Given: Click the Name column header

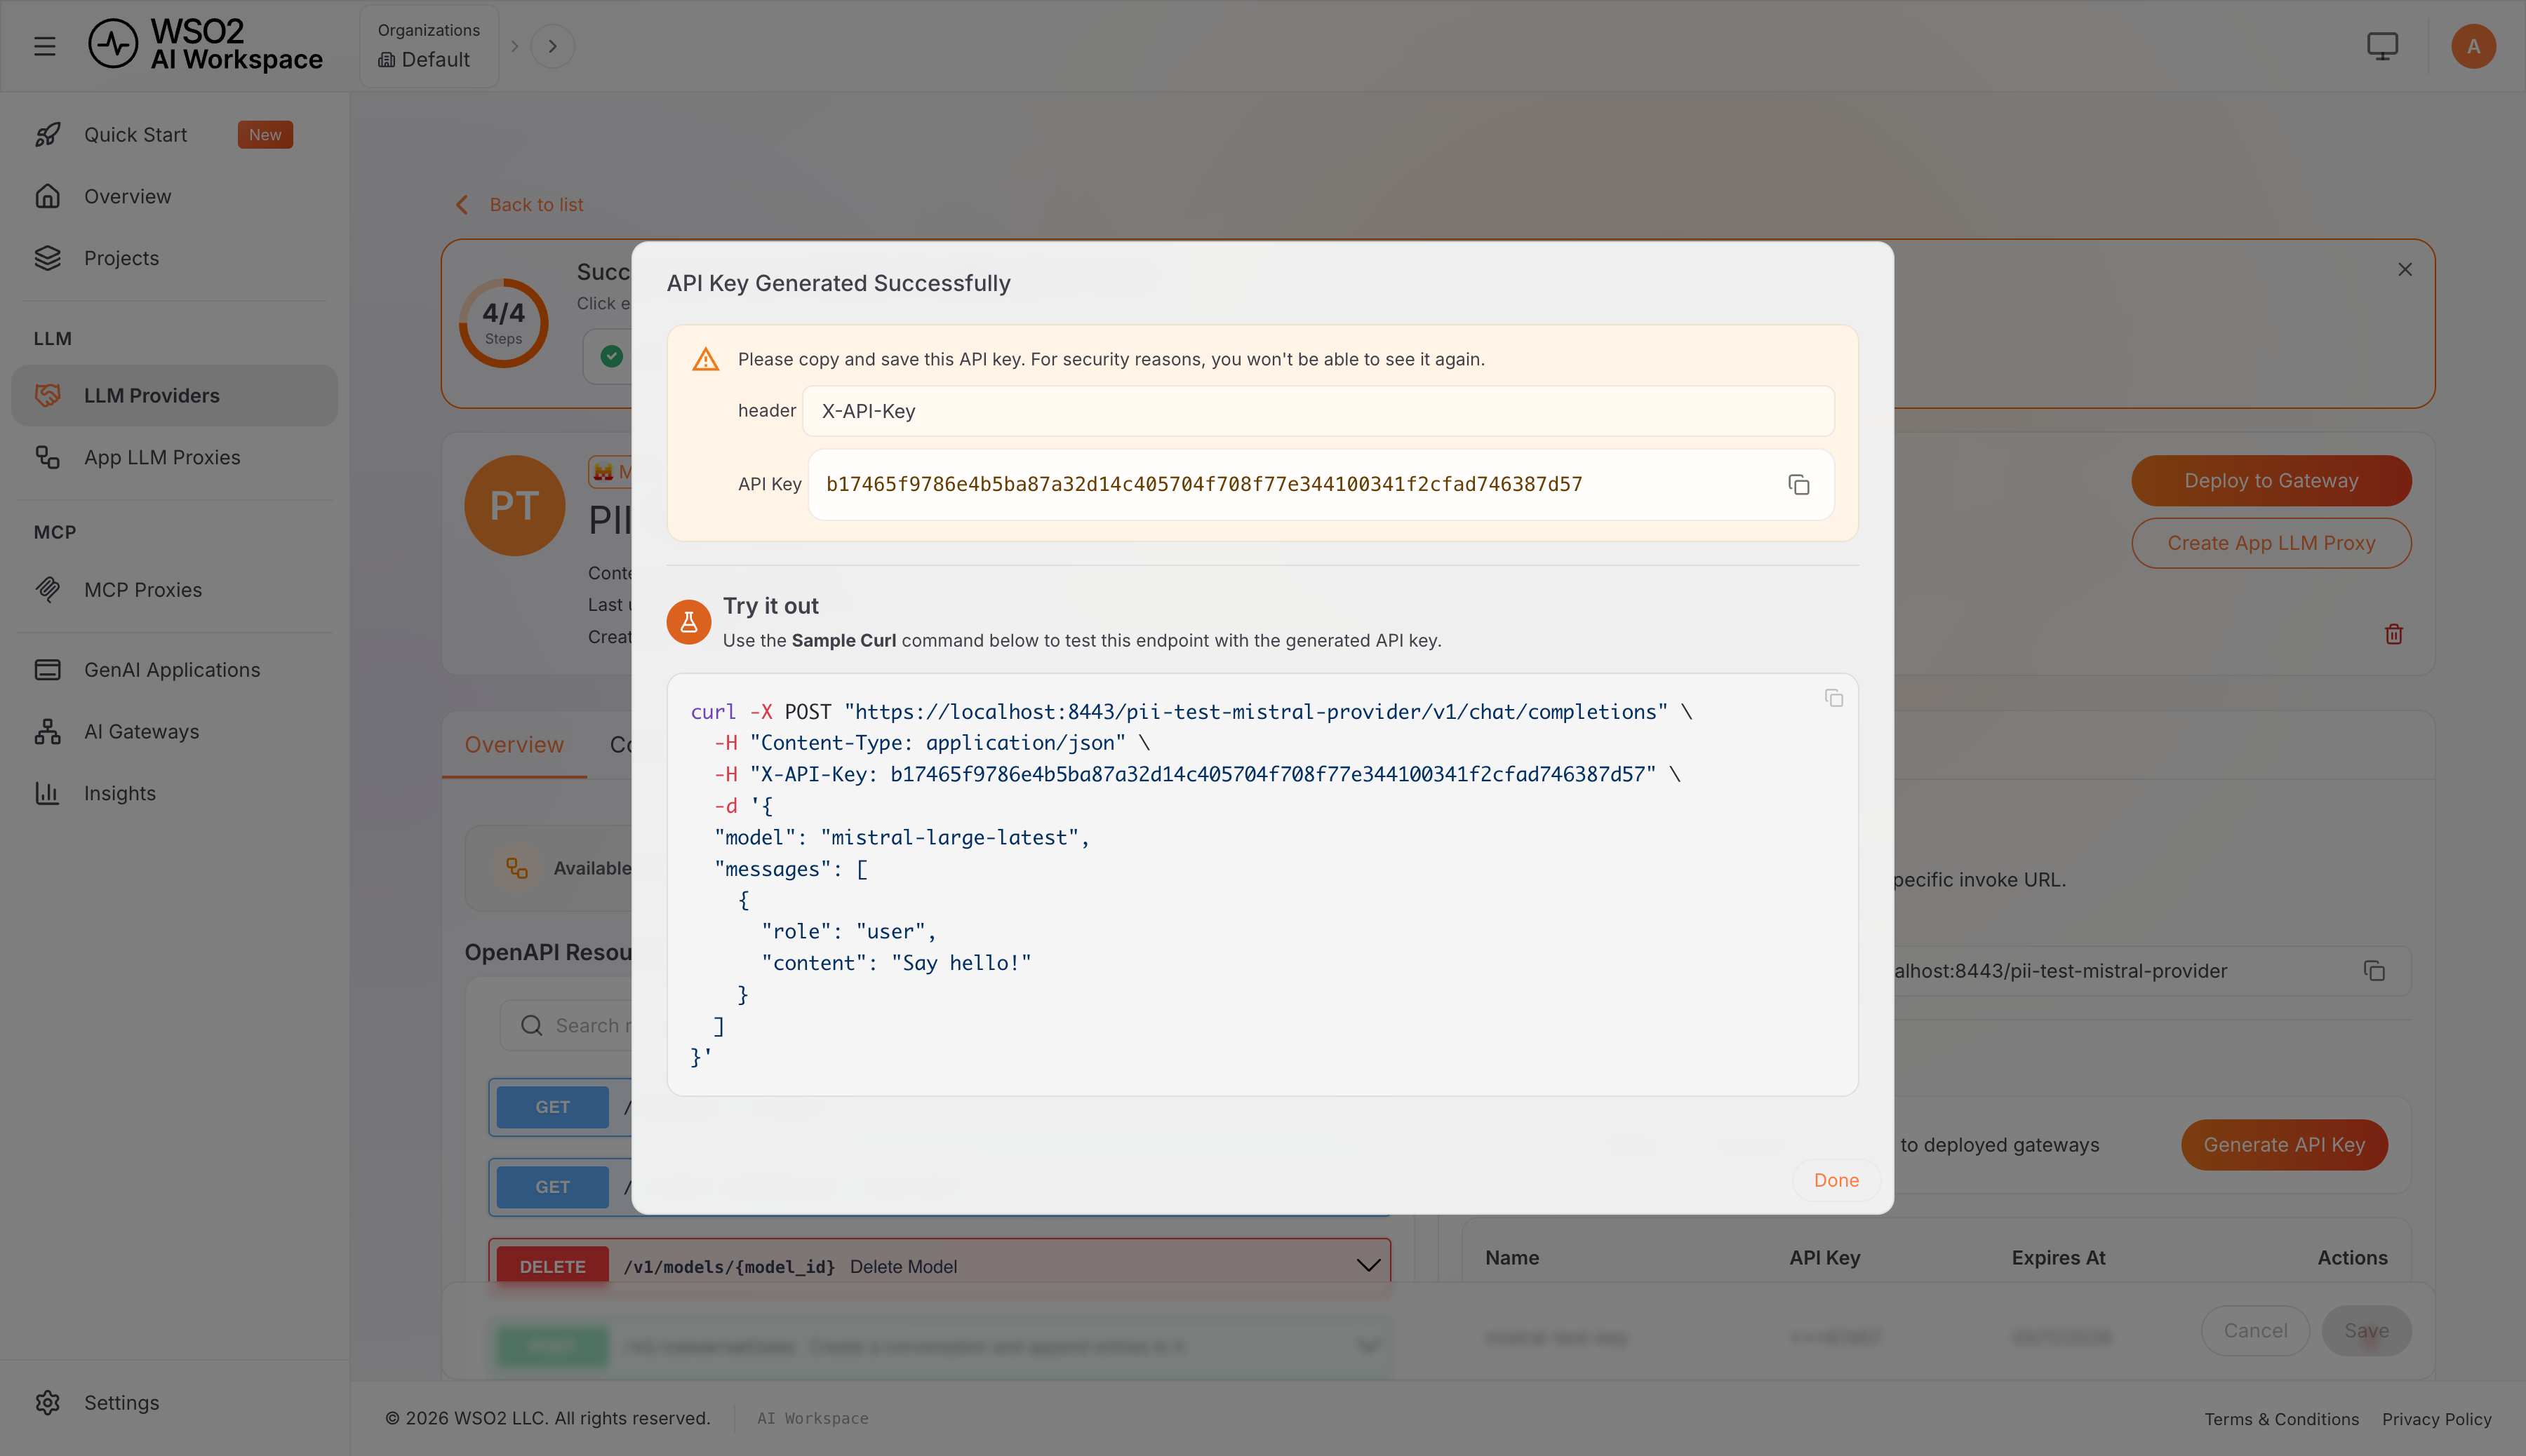Looking at the screenshot, I should pos(1511,1258).
